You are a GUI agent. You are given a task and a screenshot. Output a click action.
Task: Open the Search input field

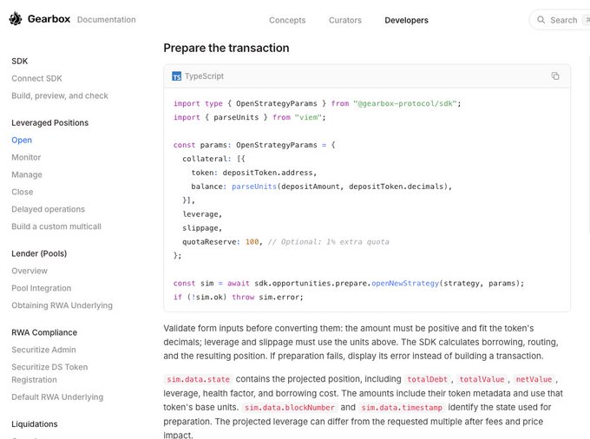560,20
